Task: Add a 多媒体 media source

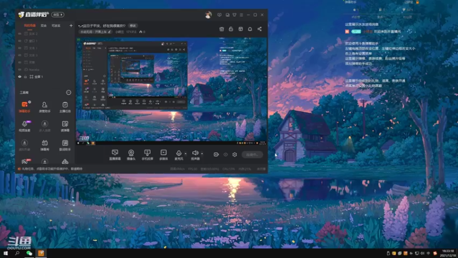Action: click(x=164, y=154)
